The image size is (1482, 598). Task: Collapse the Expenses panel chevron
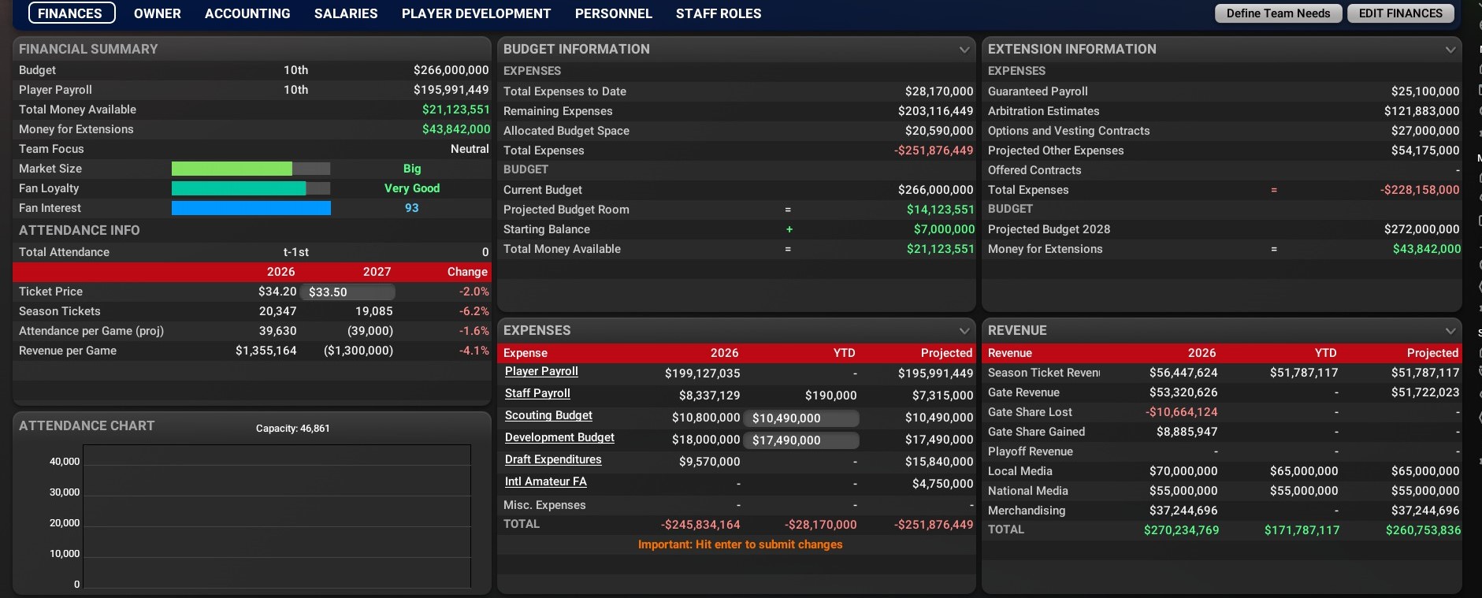click(964, 331)
